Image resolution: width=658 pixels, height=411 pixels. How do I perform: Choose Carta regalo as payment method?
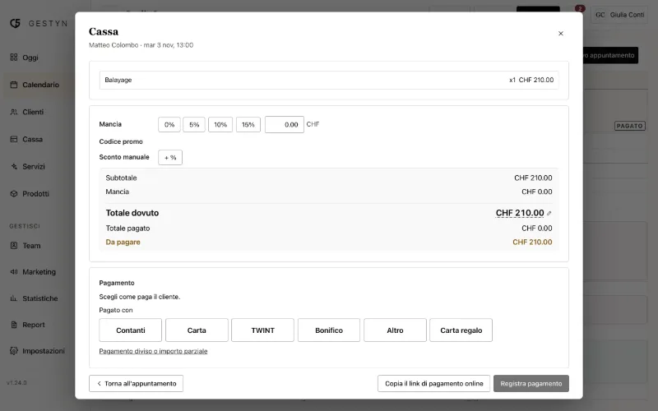[x=461, y=330]
